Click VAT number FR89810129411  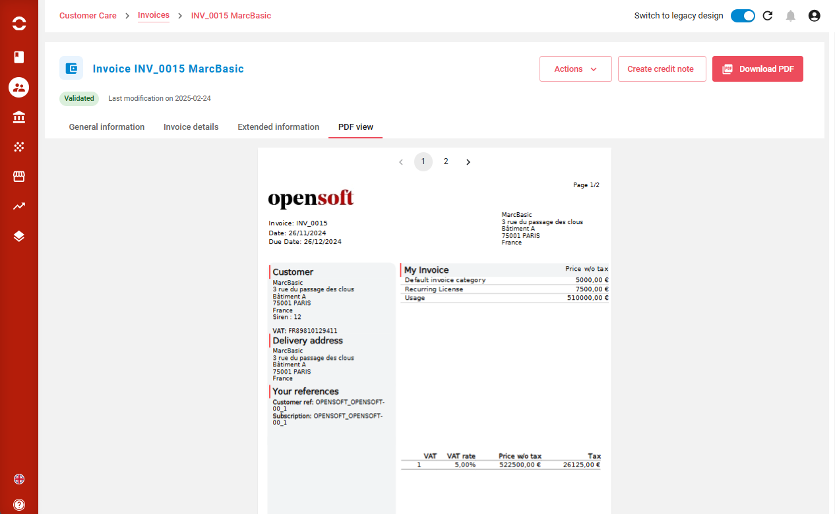pos(313,331)
